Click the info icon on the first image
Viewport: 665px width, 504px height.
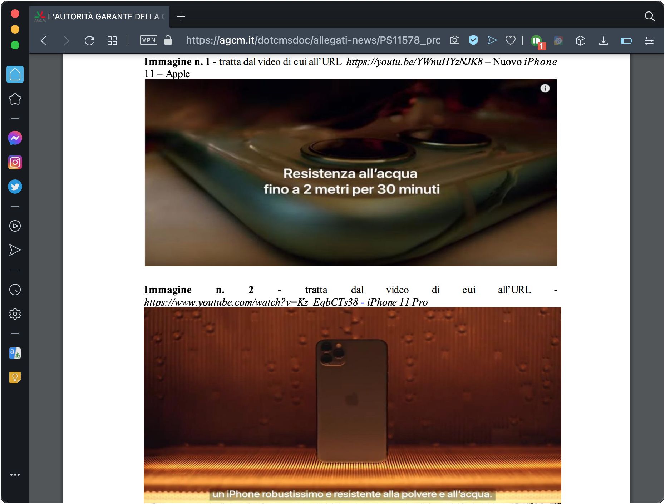(x=545, y=88)
